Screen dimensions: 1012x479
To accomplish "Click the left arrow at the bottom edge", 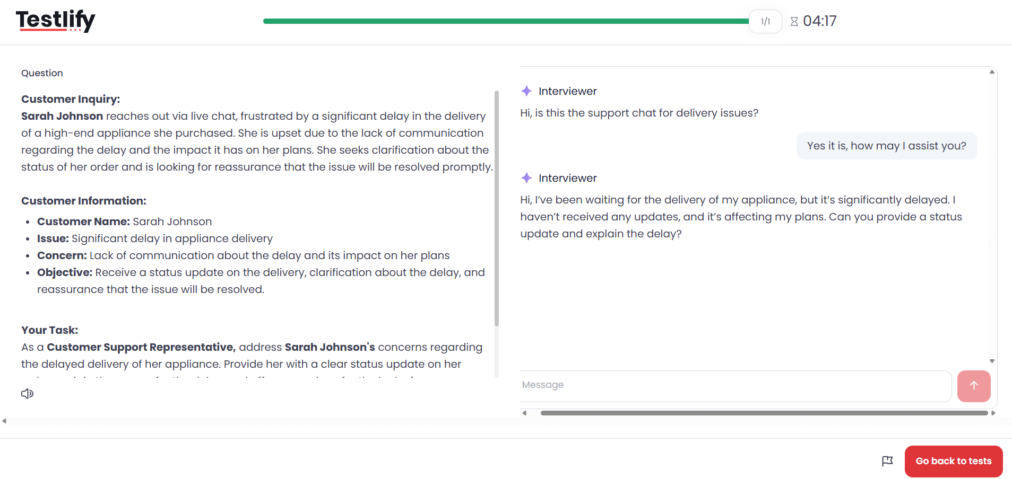I will click(5, 421).
